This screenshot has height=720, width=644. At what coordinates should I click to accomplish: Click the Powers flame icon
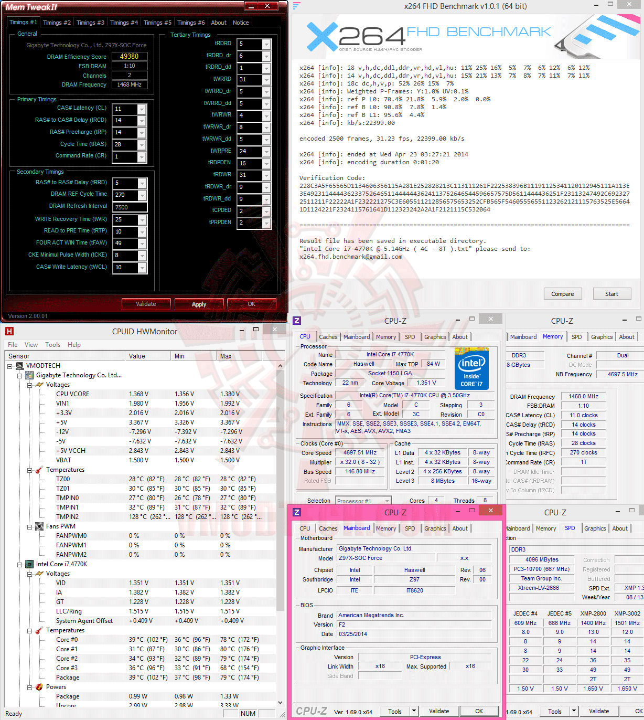(x=39, y=687)
